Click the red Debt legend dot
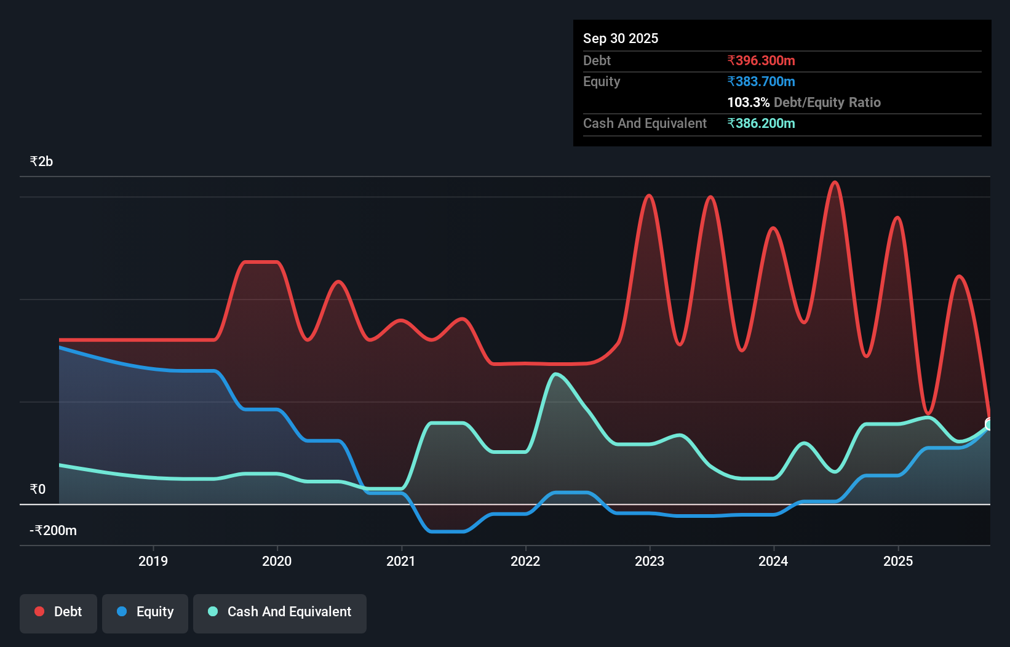This screenshot has height=647, width=1010. pyautogui.click(x=39, y=611)
